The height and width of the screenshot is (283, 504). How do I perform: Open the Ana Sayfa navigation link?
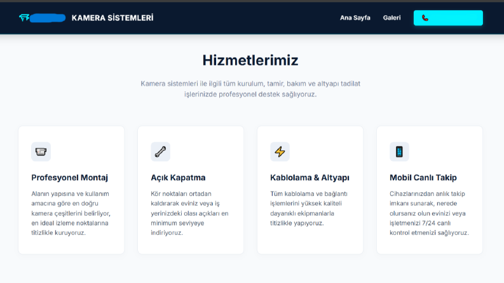[x=355, y=18]
